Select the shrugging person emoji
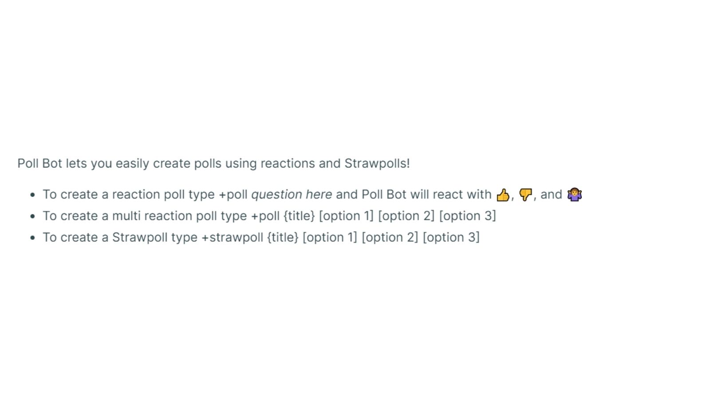This screenshot has height=399, width=710. pos(575,195)
